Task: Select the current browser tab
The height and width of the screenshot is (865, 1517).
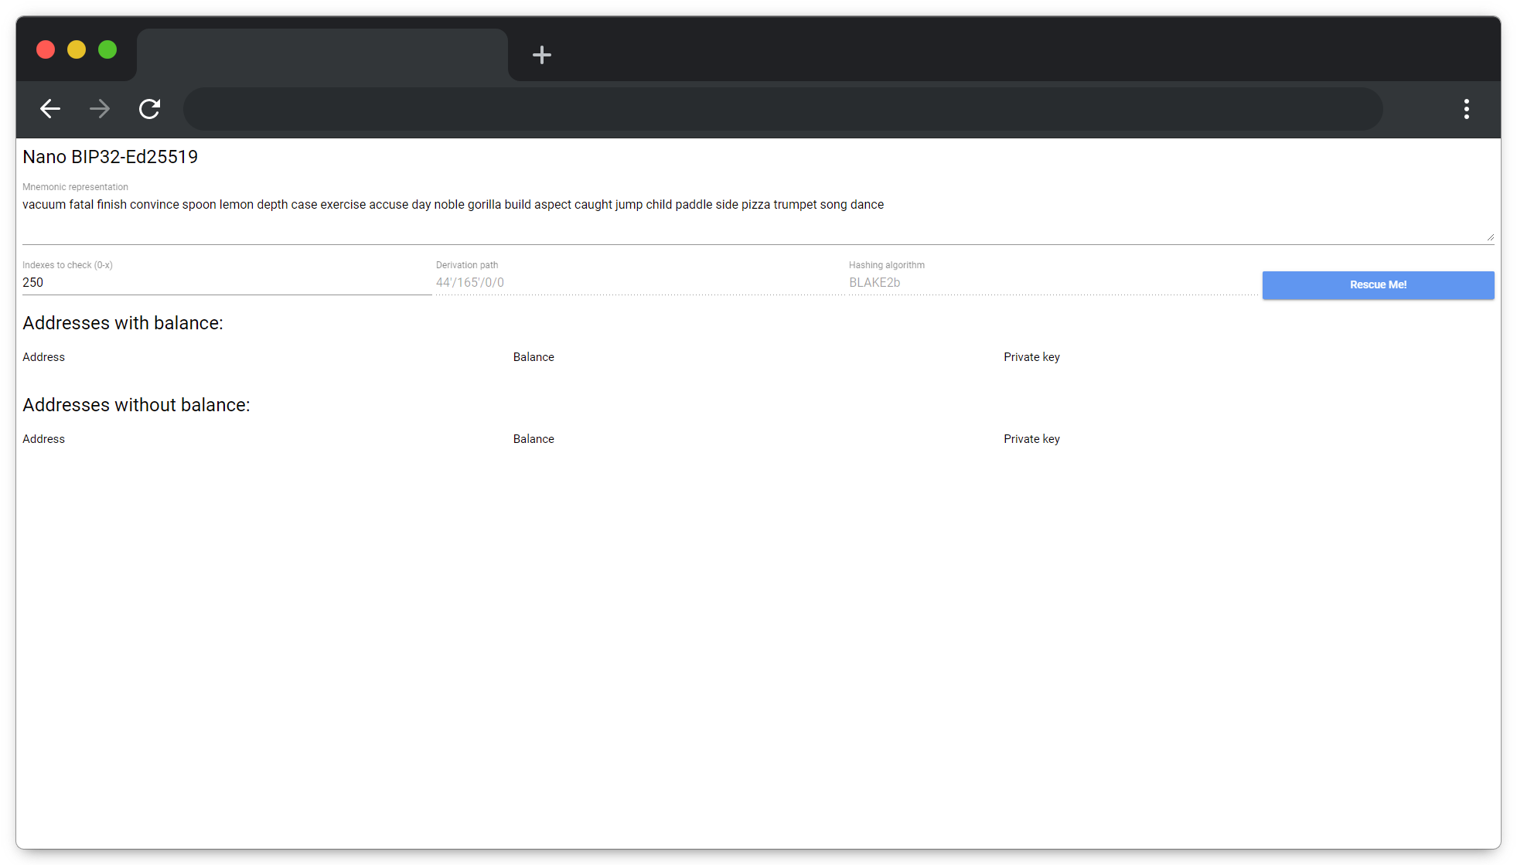Action: pyautogui.click(x=322, y=55)
